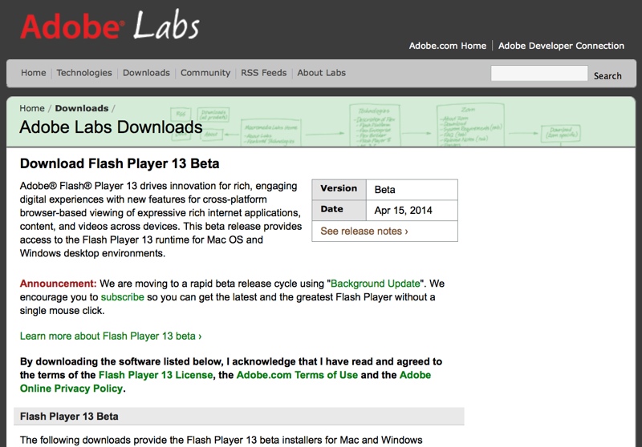Image resolution: width=642 pixels, height=447 pixels.
Task: Click the Adobe Labs logo
Action: pos(110,26)
